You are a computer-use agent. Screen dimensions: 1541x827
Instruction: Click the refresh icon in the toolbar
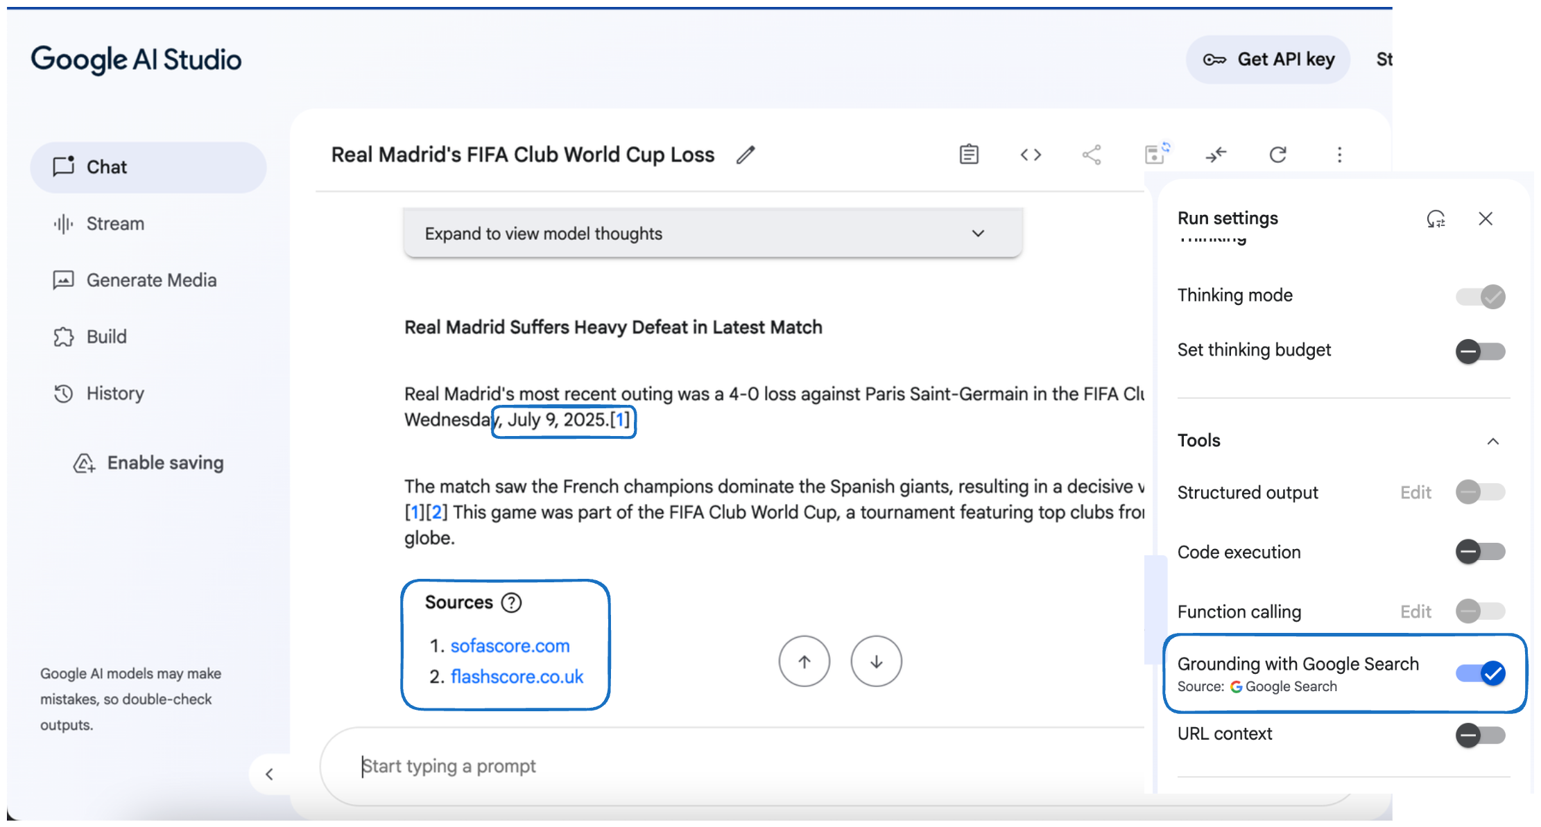[1277, 155]
